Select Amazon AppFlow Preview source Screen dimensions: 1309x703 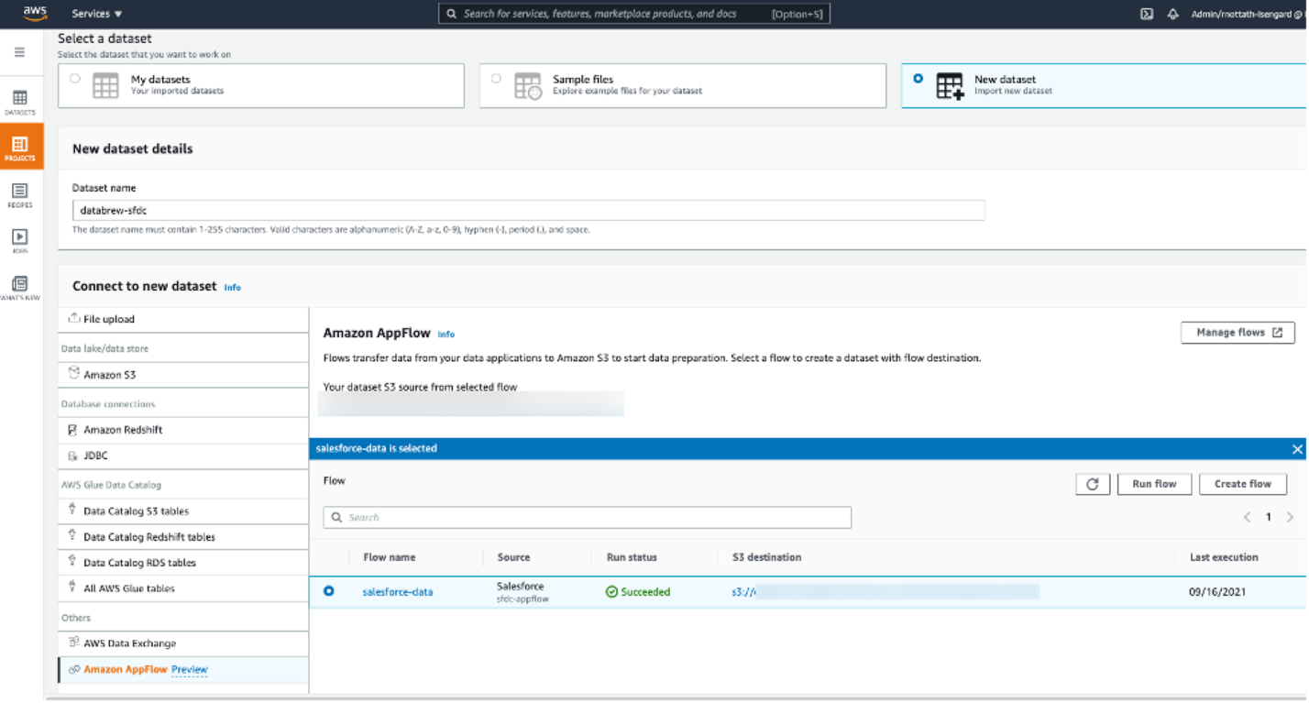(x=183, y=670)
